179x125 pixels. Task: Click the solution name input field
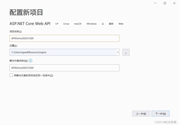[64, 68]
